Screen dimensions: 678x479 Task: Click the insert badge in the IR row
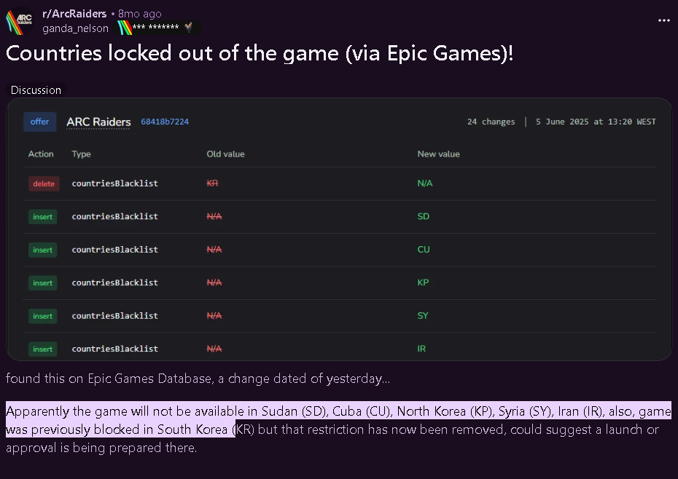pyautogui.click(x=43, y=349)
